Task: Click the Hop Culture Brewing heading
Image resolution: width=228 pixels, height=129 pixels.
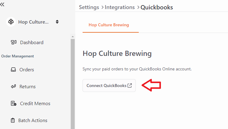Action: 117,53
